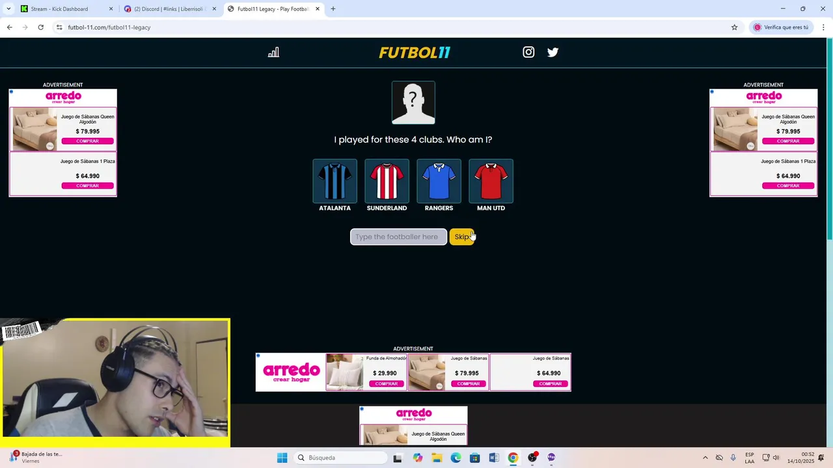
Task: Go back in browser history
Action: point(9,27)
